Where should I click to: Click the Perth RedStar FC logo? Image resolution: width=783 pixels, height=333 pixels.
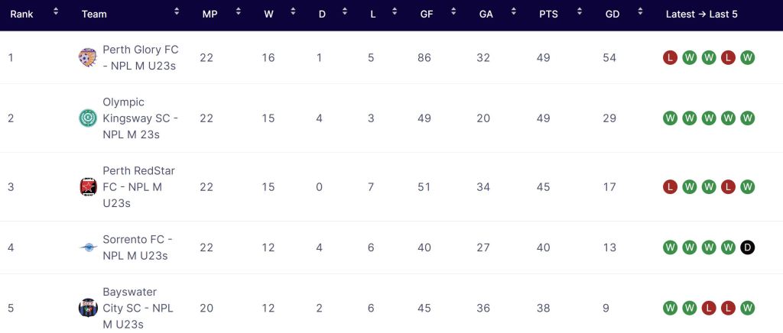87,187
